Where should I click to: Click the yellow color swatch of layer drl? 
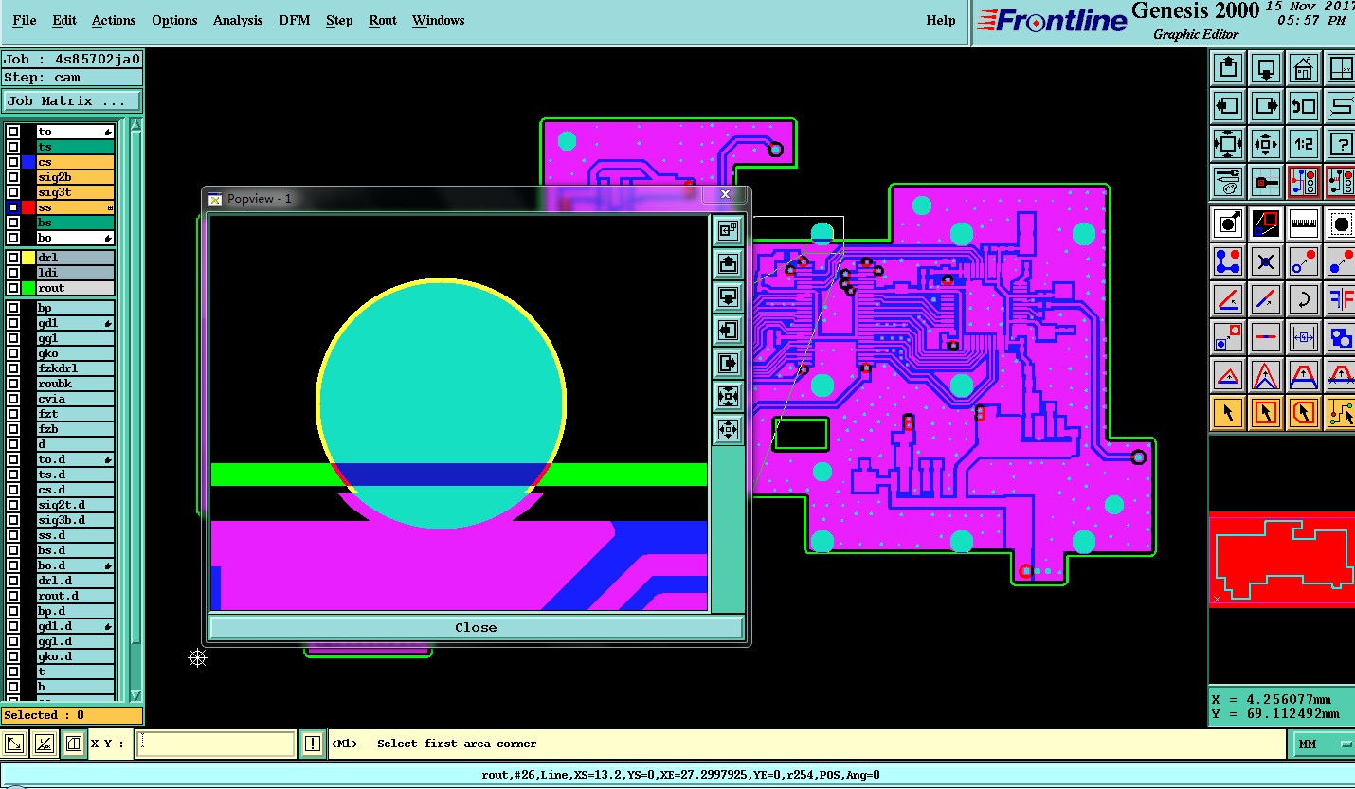tap(28, 258)
